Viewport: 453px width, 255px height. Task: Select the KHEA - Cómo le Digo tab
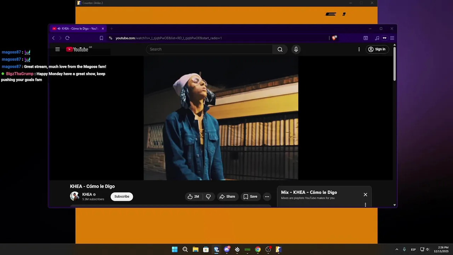(79, 28)
